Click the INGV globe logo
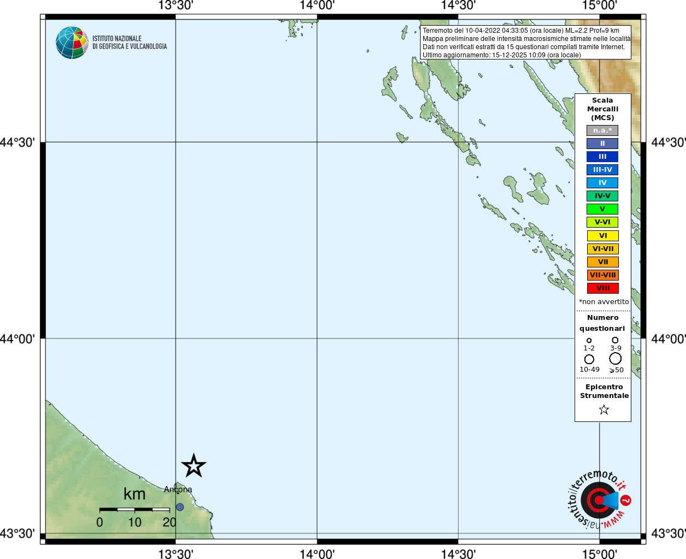This screenshot has width=686, height=559. tap(72, 43)
